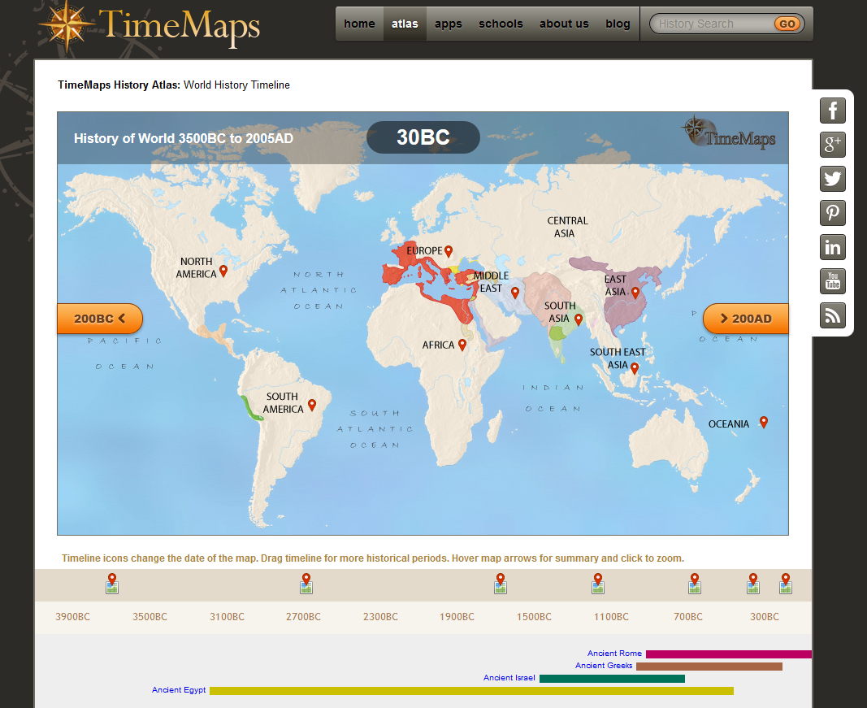This screenshot has height=708, width=867.
Task: Click the Facebook share icon
Action: coord(832,111)
